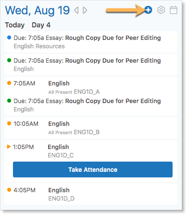
Task: Open the 10:05AM English ENG1D_B class
Action: pos(91,128)
